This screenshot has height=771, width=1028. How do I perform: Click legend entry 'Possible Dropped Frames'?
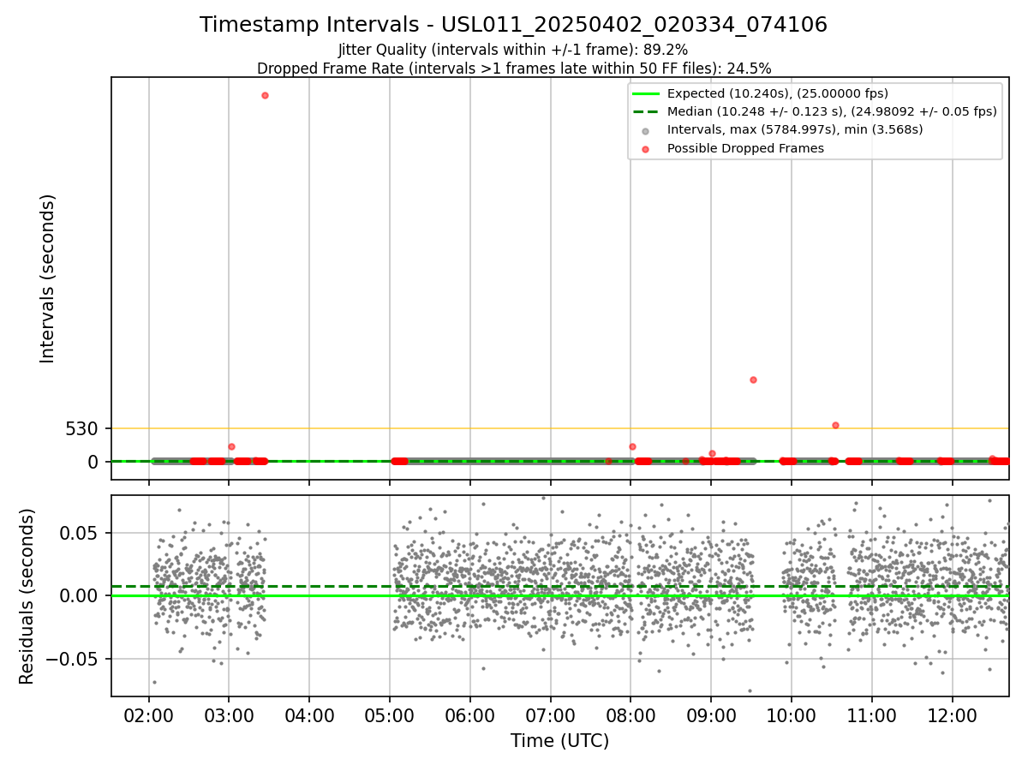745,148
